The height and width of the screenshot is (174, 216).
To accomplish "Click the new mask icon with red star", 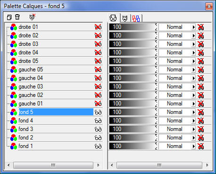I will pos(32,17).
